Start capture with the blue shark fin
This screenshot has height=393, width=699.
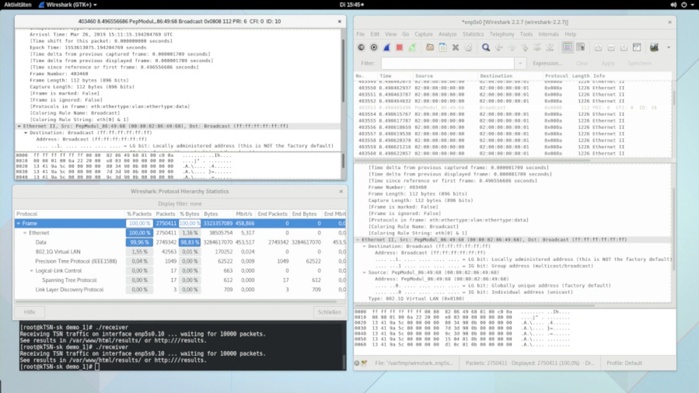pyautogui.click(x=387, y=48)
